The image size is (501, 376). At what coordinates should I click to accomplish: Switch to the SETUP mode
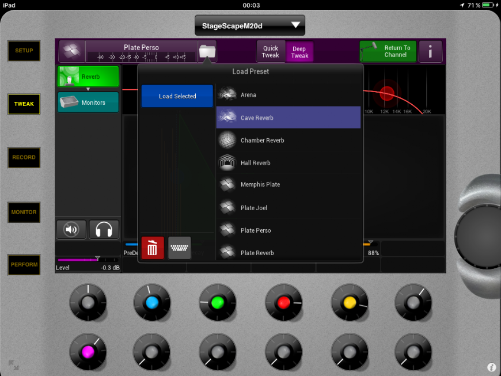pos(24,51)
